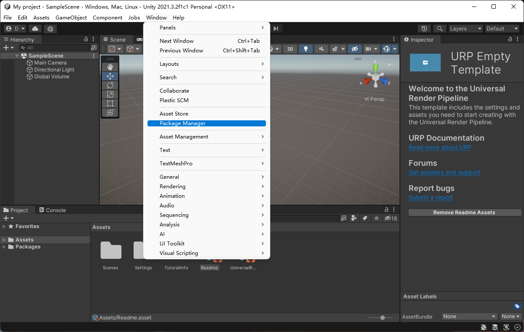Open the AssetBundle variant None dropdown
Screen dimensions: 524x332
[511, 316]
